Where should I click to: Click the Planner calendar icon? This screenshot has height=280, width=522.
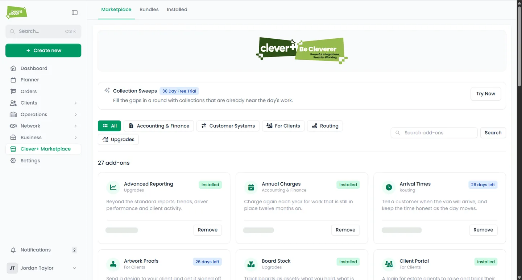[x=13, y=80]
